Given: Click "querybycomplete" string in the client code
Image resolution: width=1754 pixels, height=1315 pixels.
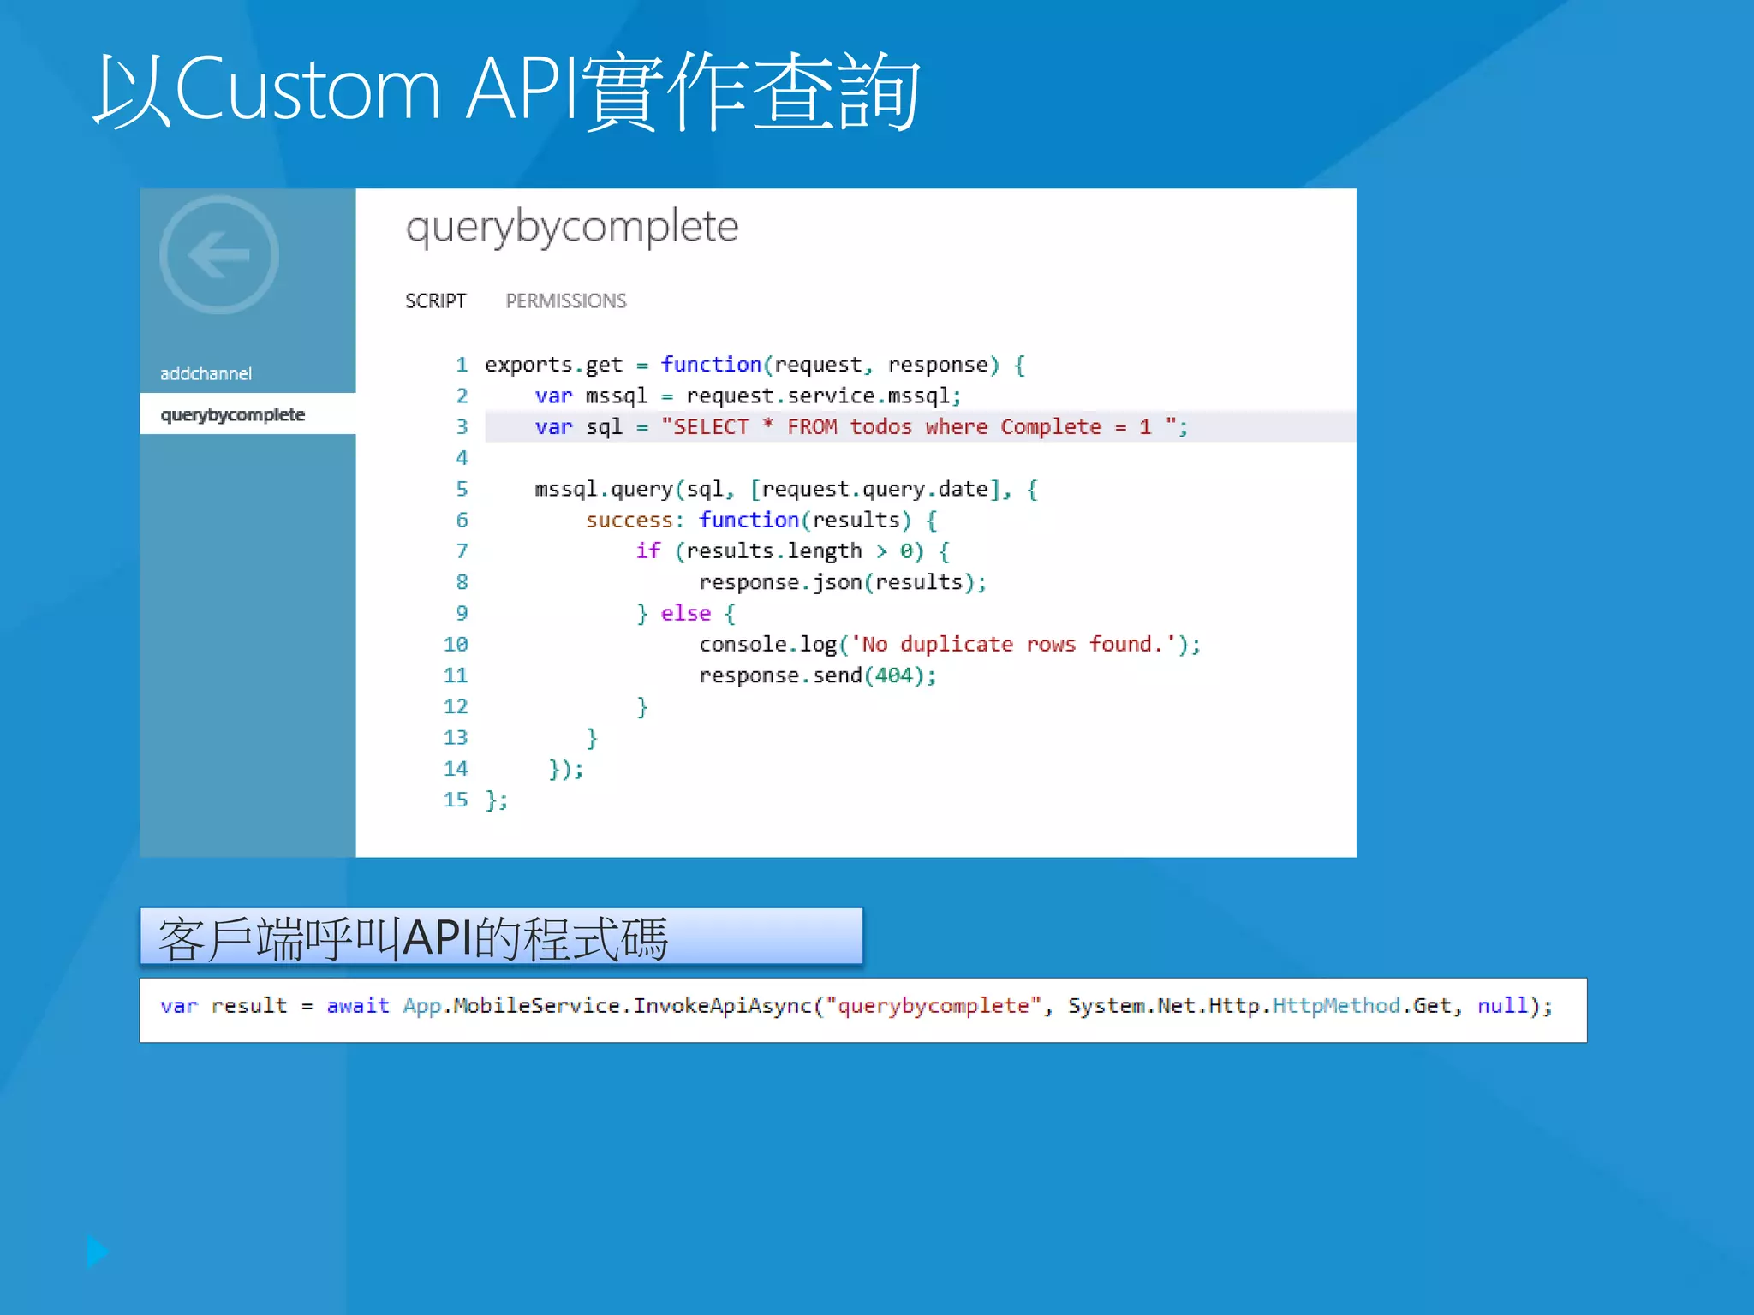Looking at the screenshot, I should click(934, 1006).
